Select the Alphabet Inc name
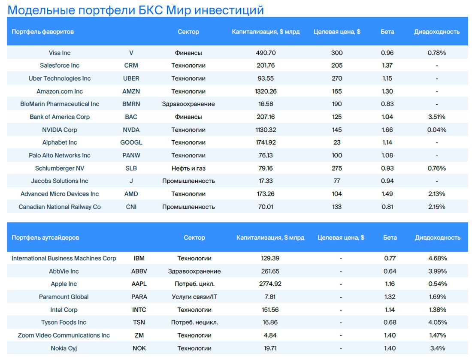The image size is (472, 362). (x=60, y=142)
